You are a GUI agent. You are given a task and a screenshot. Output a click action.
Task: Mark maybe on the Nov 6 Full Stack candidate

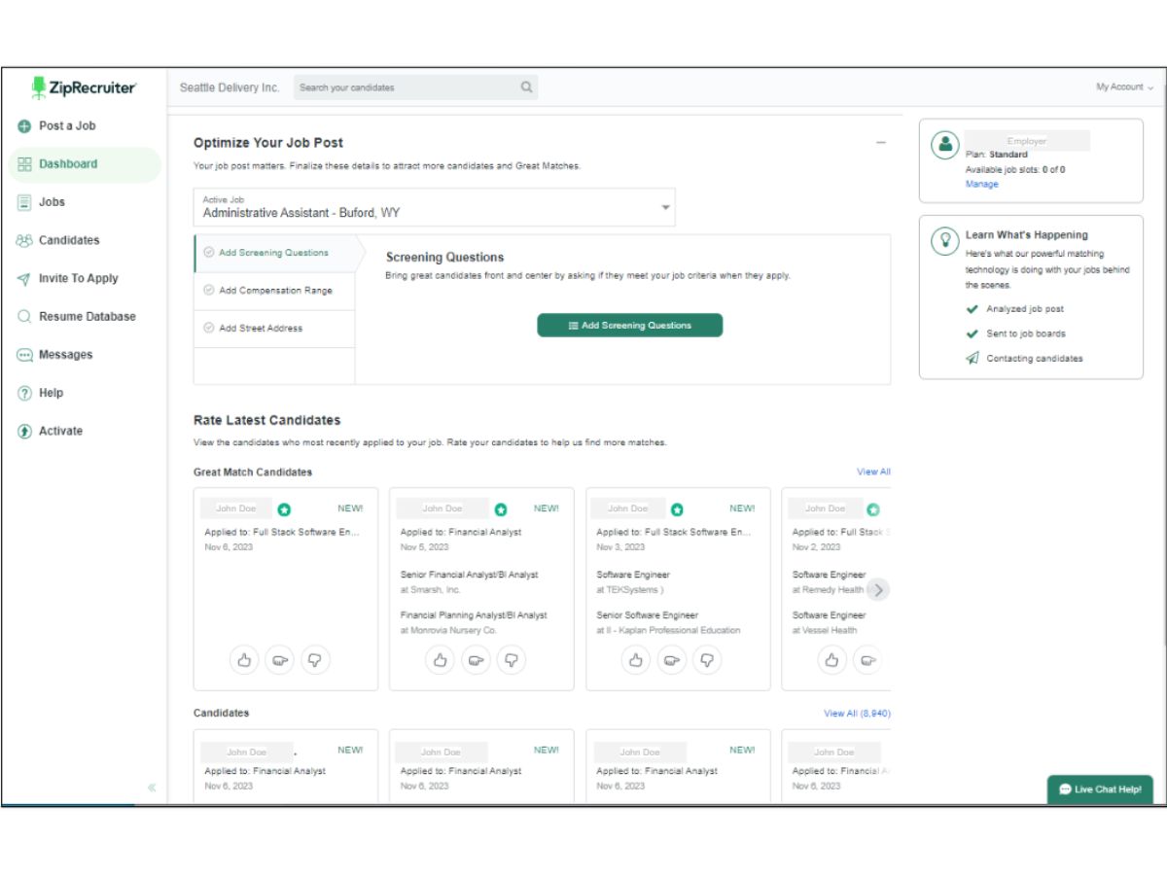pyautogui.click(x=279, y=660)
